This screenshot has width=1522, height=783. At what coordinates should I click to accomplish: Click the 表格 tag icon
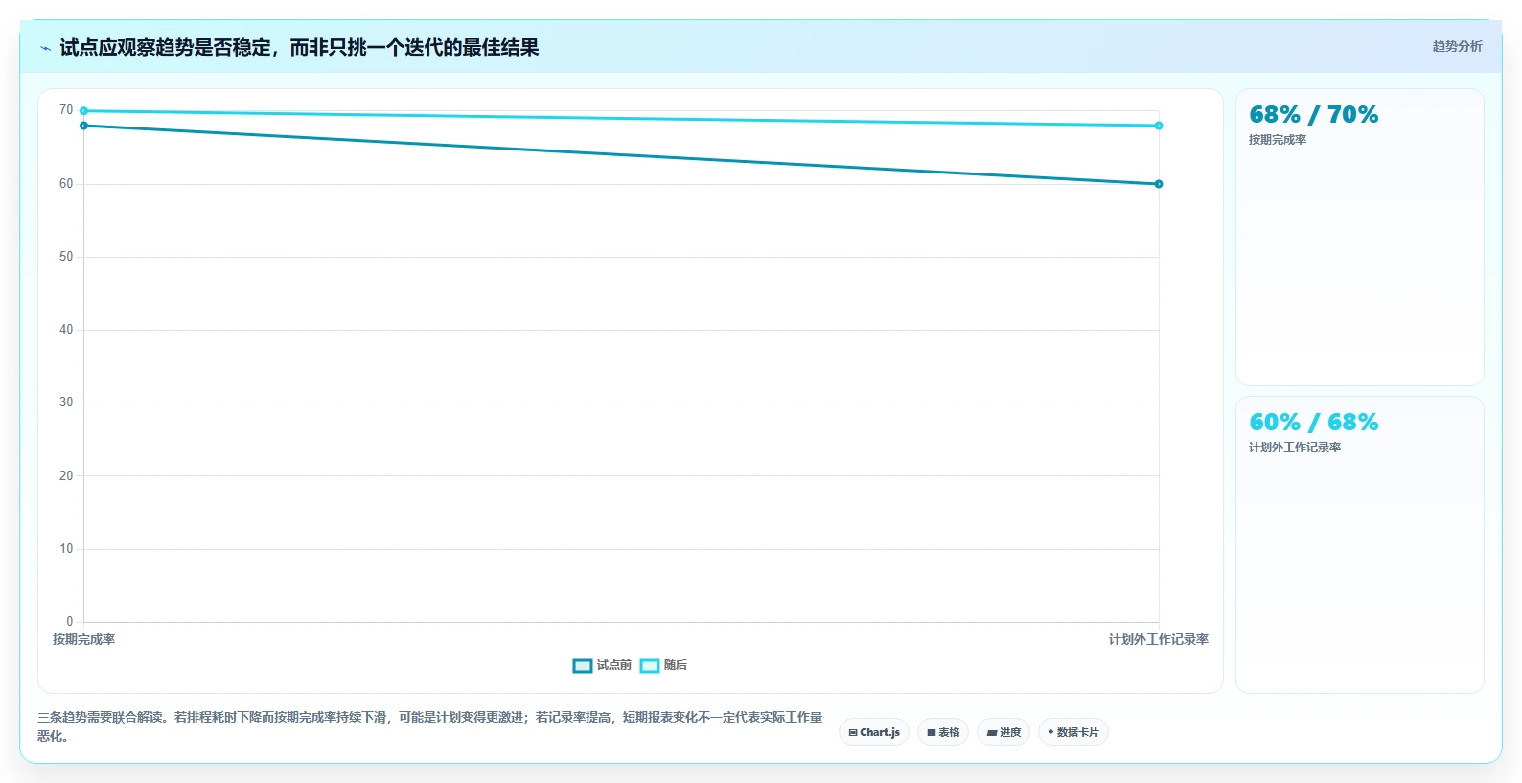931,733
